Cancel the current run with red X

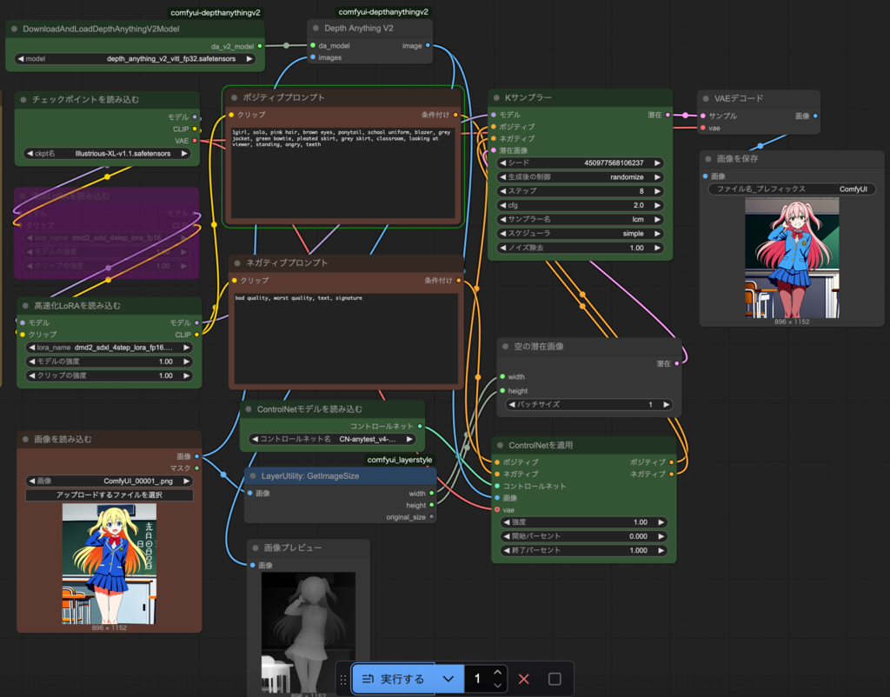pos(524,679)
